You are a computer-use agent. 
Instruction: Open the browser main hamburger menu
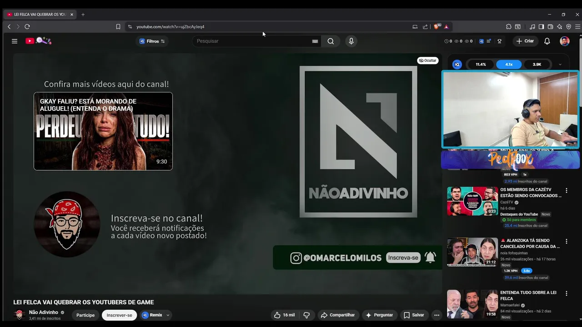point(577,27)
